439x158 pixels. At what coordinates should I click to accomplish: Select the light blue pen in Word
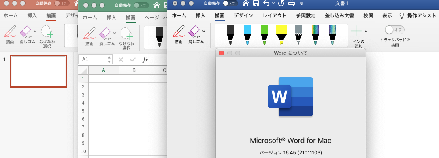coord(247,35)
